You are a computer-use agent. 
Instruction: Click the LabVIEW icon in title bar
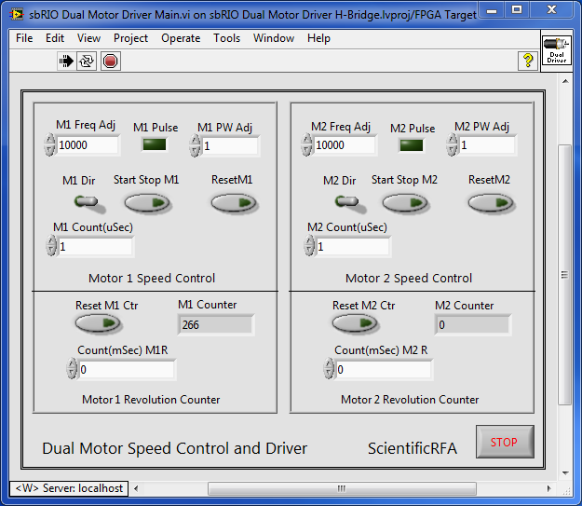(x=16, y=15)
